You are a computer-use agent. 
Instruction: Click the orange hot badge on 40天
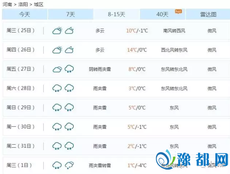point(178,11)
